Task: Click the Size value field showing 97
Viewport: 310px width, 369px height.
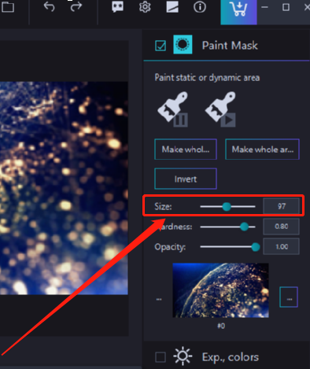Action: pos(281,206)
